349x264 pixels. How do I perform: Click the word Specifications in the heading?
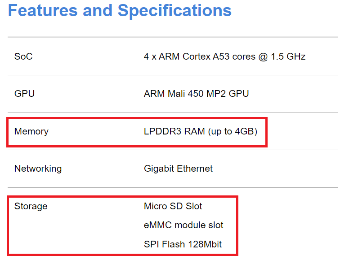[174, 11]
